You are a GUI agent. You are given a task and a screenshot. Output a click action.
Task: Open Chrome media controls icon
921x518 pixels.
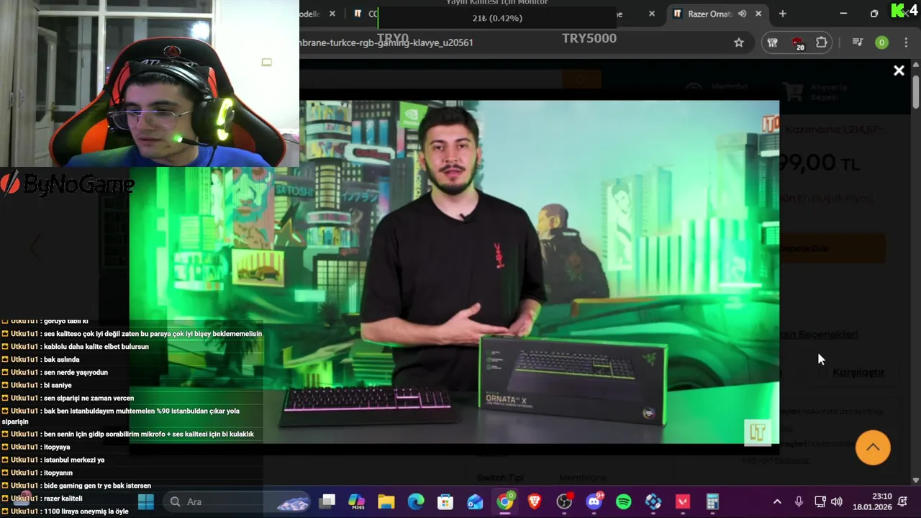click(858, 42)
